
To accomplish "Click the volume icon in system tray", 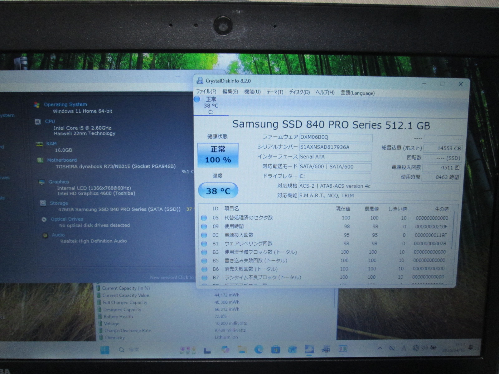I will (424, 348).
